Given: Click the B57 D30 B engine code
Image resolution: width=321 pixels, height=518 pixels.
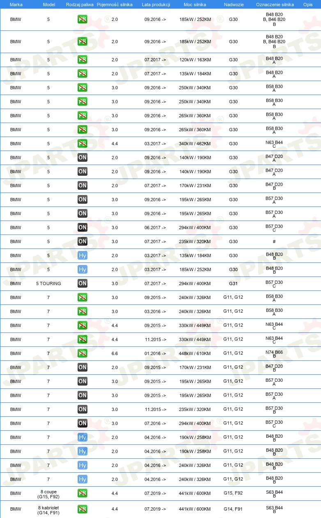Looking at the screenshot, I should coord(274,410).
